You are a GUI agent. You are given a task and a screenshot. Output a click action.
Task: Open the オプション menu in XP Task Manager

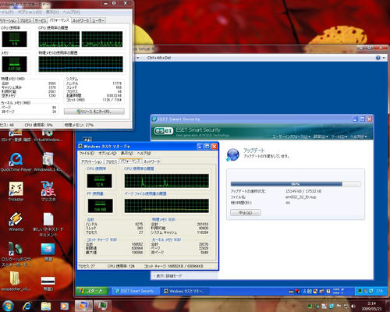click(108, 154)
